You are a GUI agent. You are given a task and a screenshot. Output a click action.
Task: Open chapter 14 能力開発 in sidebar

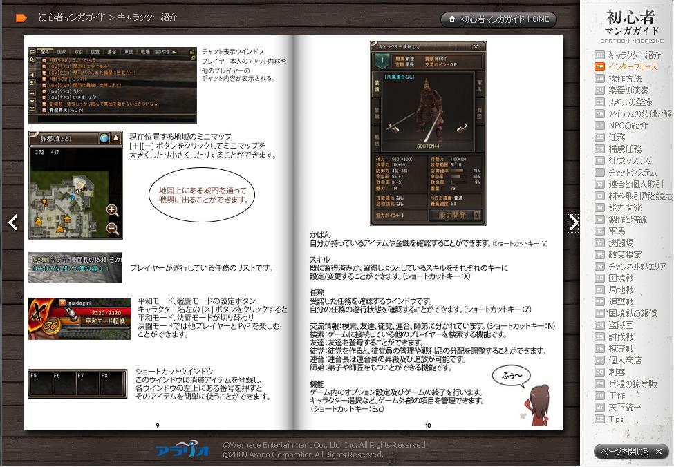point(619,207)
